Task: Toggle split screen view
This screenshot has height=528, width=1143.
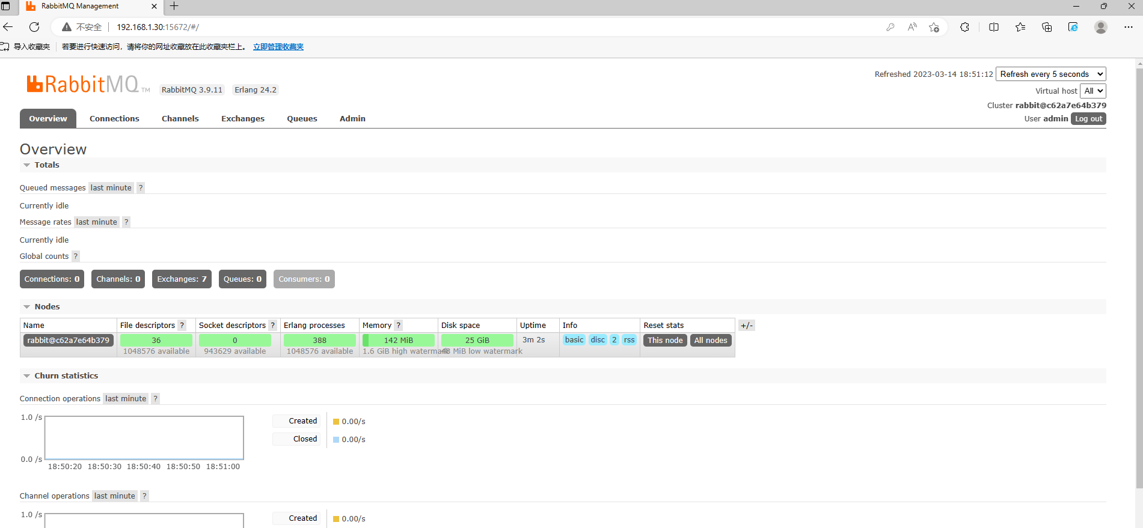Action: pyautogui.click(x=994, y=27)
